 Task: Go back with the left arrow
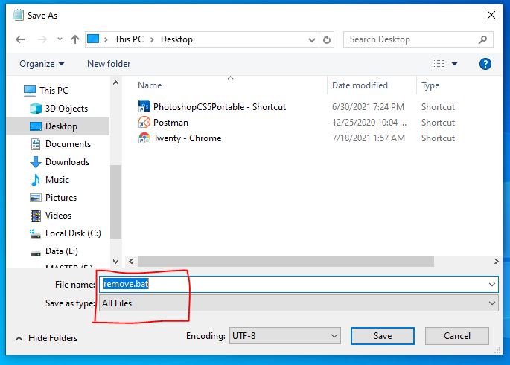click(x=20, y=39)
